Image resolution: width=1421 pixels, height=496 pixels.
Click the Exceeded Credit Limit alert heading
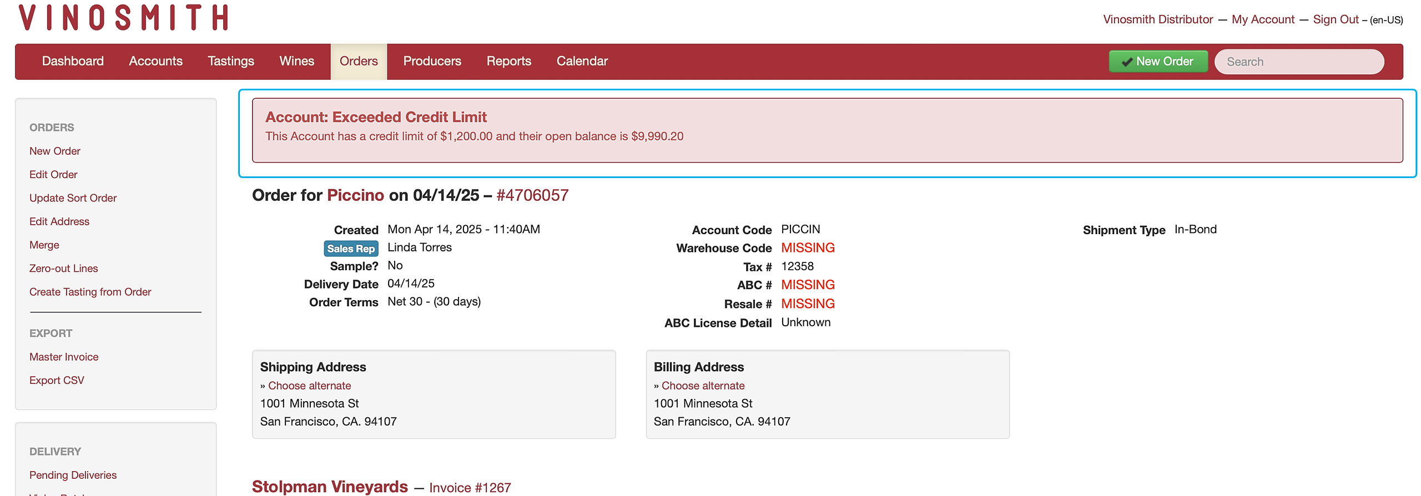(376, 117)
